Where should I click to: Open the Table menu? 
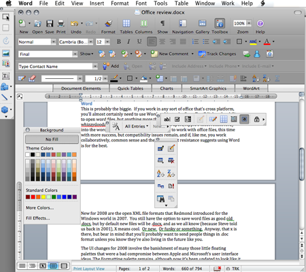click(x=182, y=3)
